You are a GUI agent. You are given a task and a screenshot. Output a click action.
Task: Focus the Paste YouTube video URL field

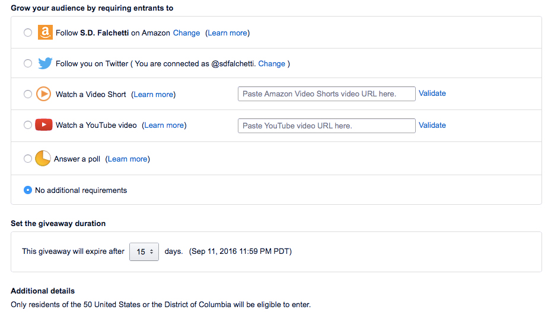(x=327, y=126)
